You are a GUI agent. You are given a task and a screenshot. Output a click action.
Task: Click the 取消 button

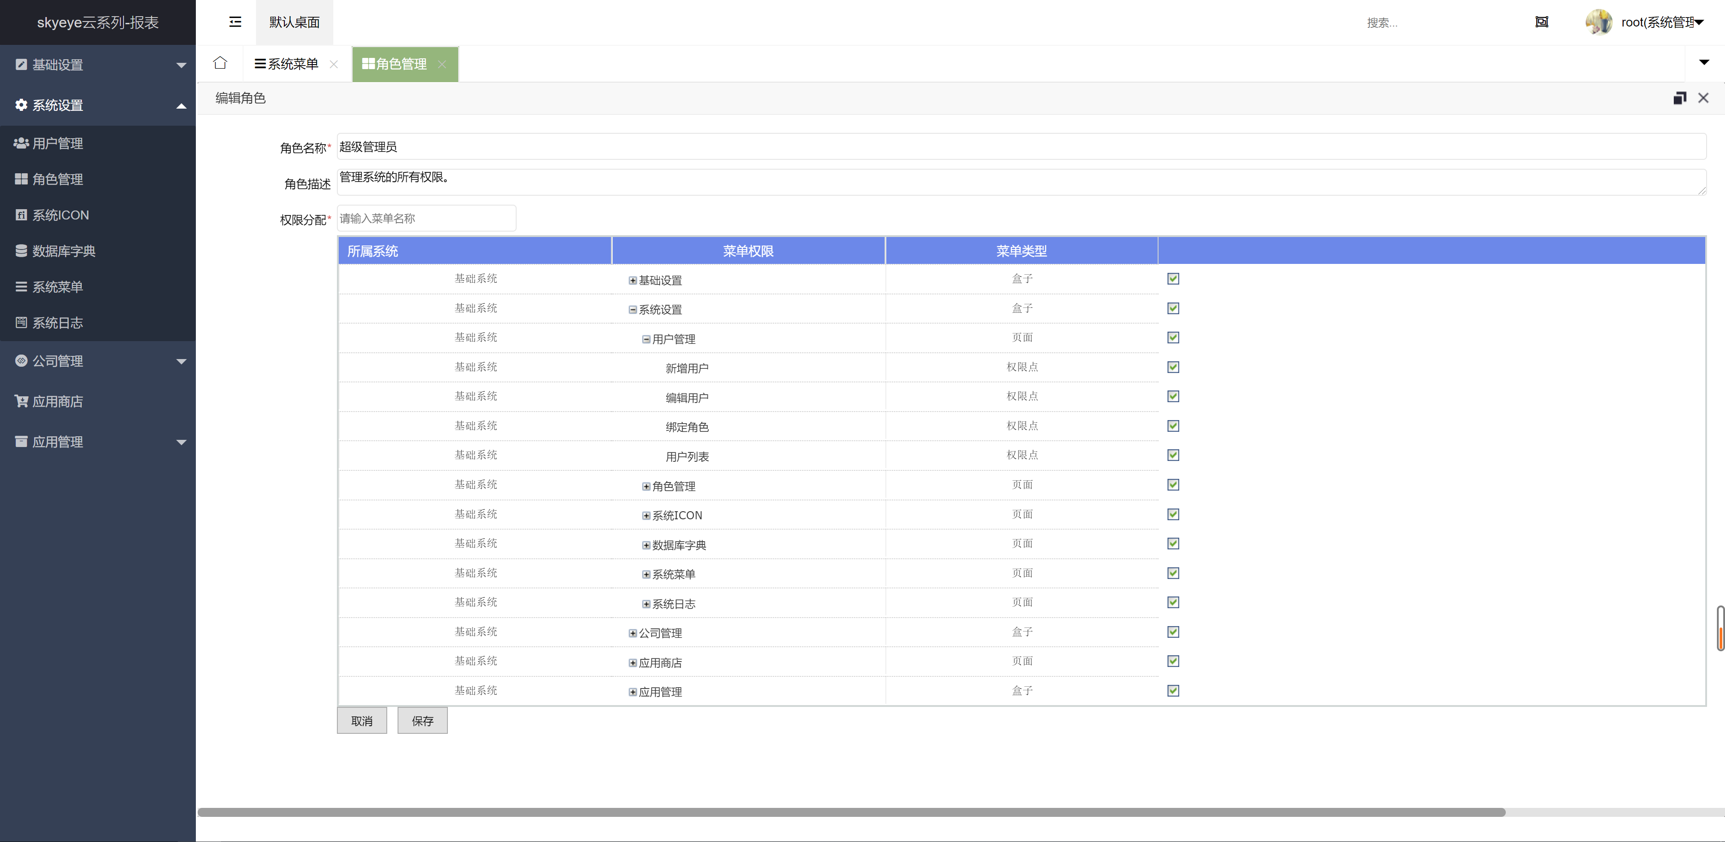pos(362,721)
